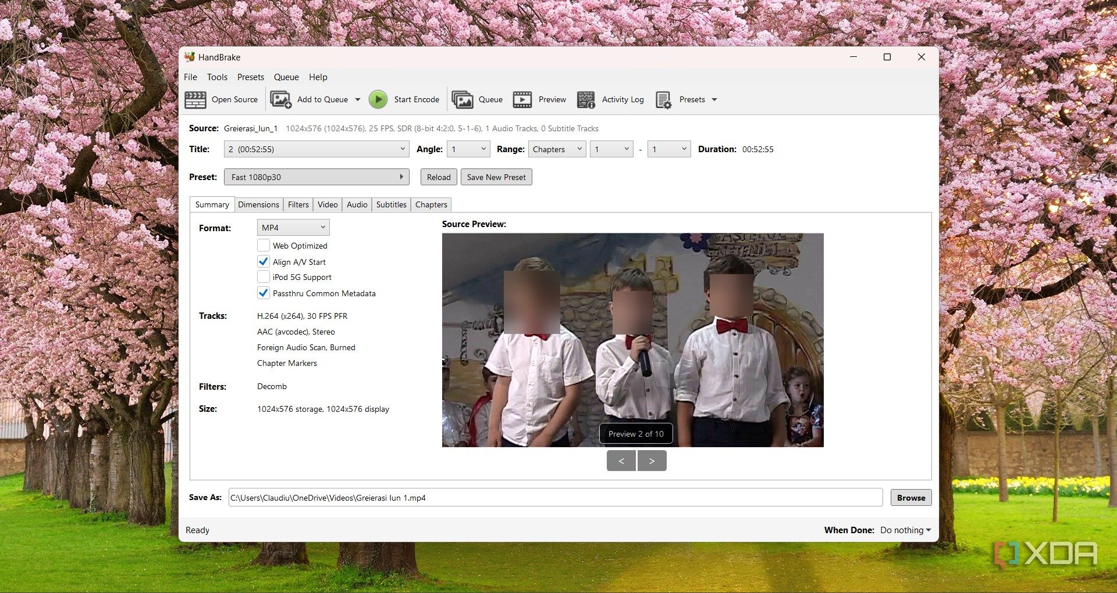Open the Title dropdown showing 2 (00:52:55)
Screen dimensions: 1117x593
[x=316, y=149]
